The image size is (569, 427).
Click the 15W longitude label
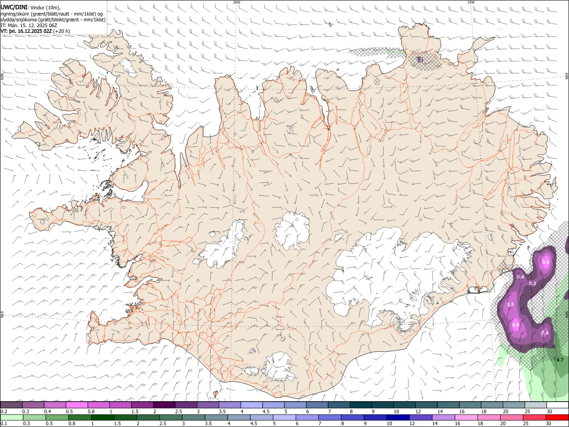coord(471,2)
